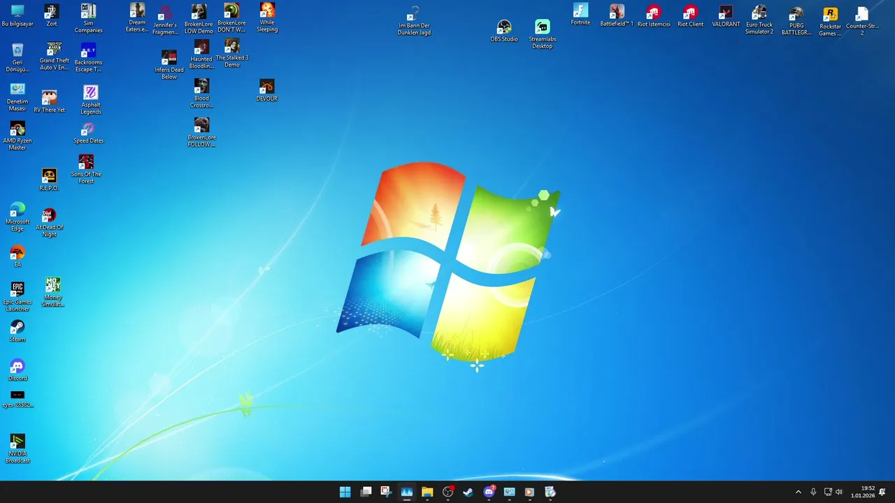The height and width of the screenshot is (503, 895).
Task: Open the Bu bilgisayar desktop icon
Action: click(17, 15)
